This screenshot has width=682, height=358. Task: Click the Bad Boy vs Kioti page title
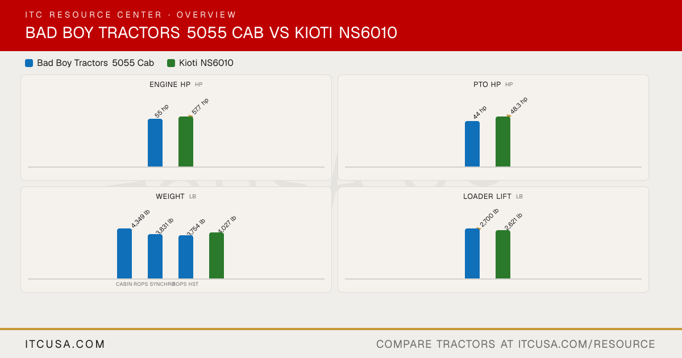211,33
